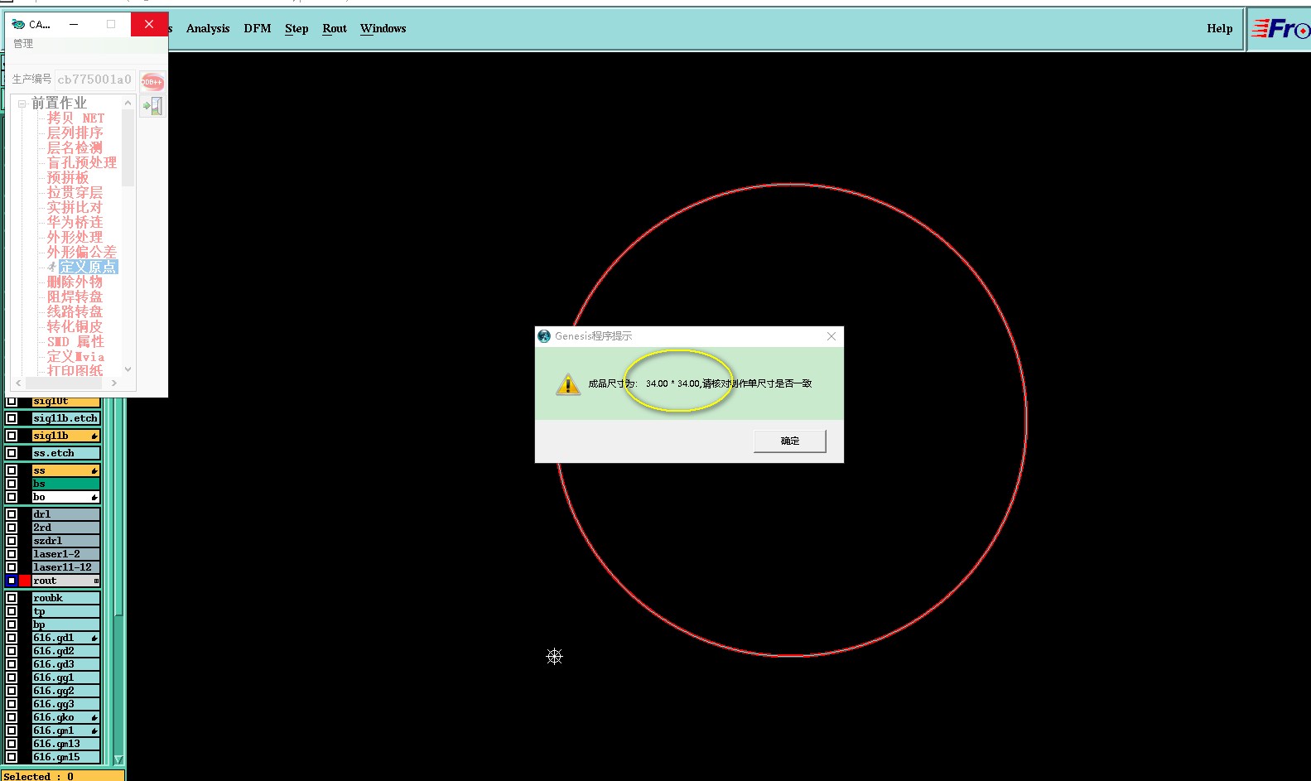Click the red color swatch of rout layer
The width and height of the screenshot is (1311, 781).
click(x=25, y=581)
